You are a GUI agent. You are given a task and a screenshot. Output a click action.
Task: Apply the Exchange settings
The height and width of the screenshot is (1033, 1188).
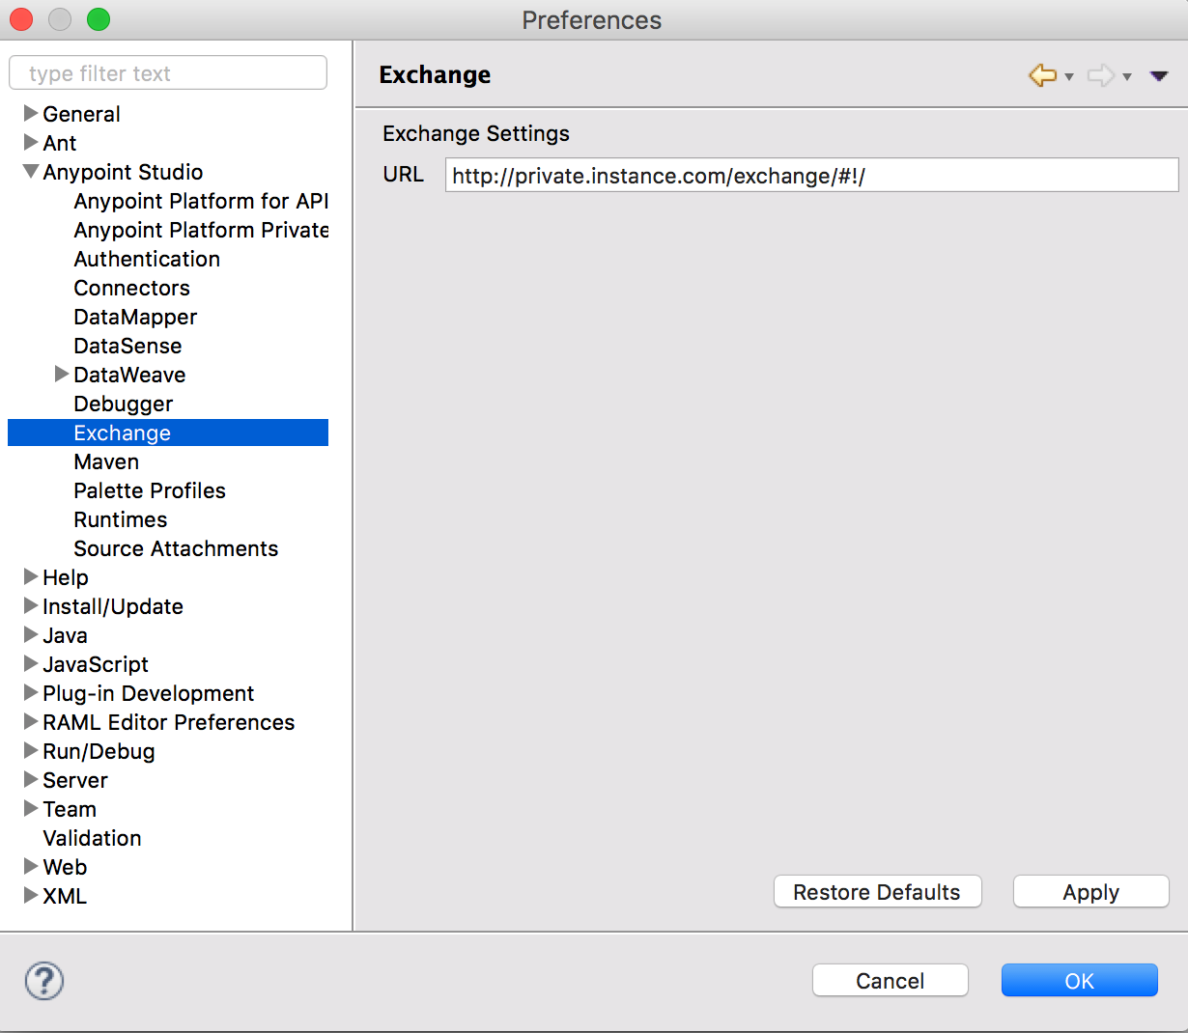tap(1090, 891)
